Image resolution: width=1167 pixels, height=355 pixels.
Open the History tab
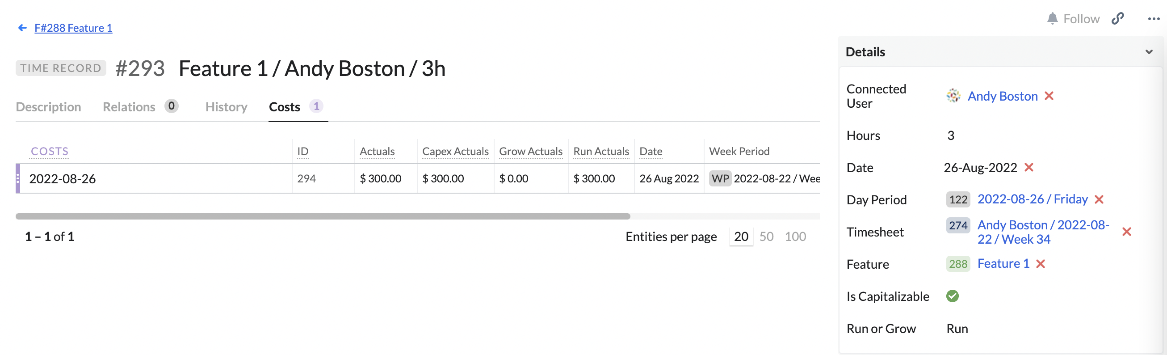point(226,106)
